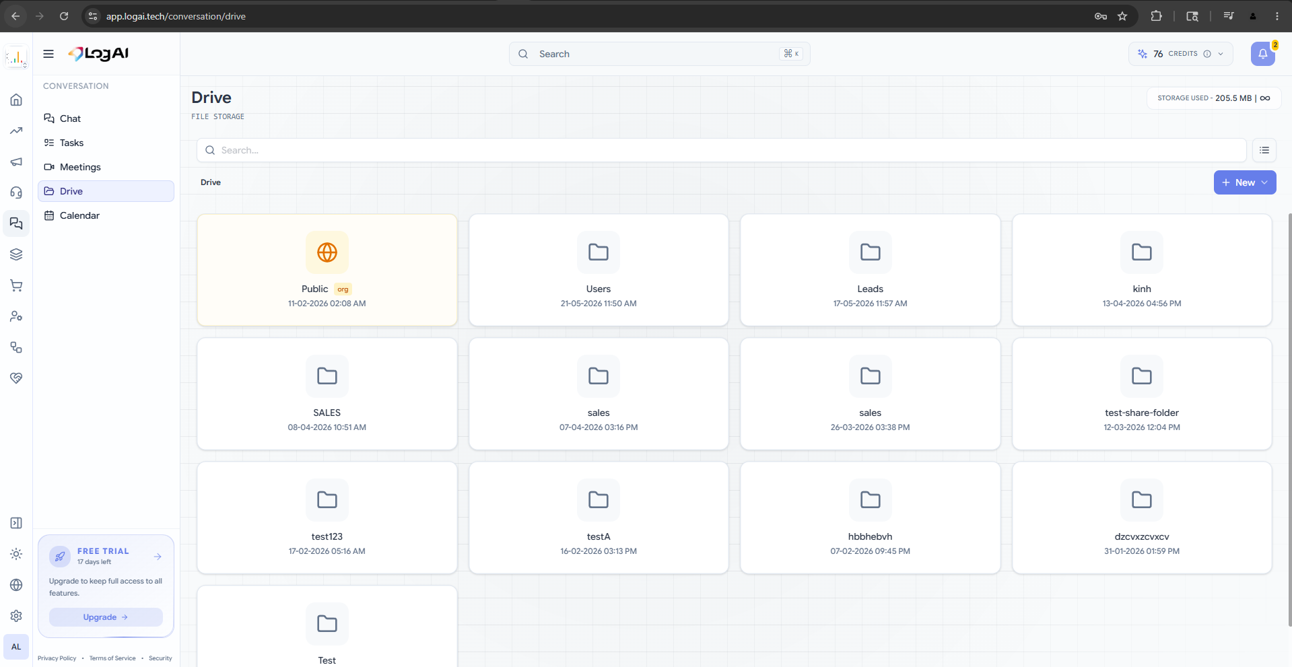This screenshot has width=1292, height=667.
Task: Open the stacked layers rail icon
Action: [x=16, y=254]
